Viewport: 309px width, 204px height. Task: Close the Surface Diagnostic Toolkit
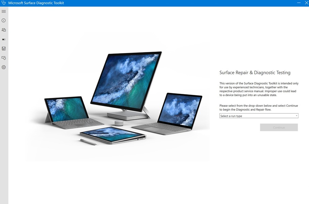pos(306,3)
